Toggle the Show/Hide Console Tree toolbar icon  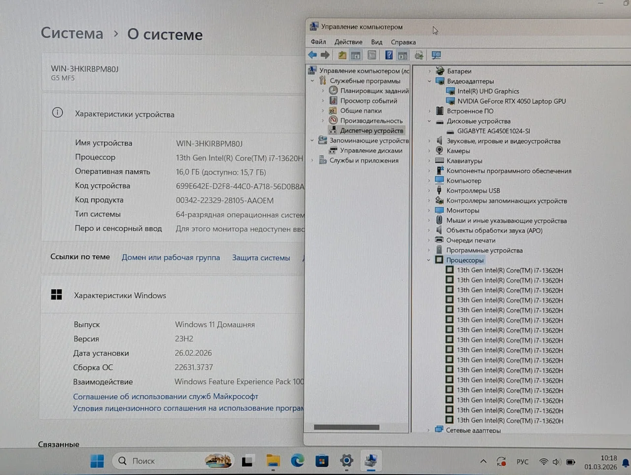pyautogui.click(x=356, y=55)
